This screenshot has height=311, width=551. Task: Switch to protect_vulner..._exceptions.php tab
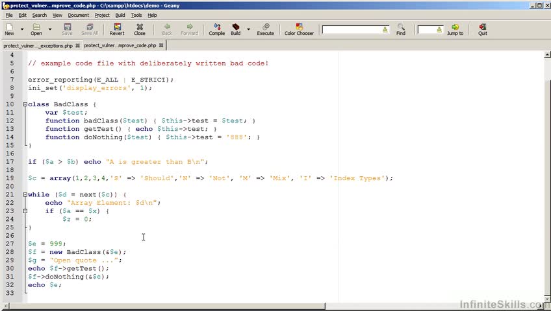point(38,45)
